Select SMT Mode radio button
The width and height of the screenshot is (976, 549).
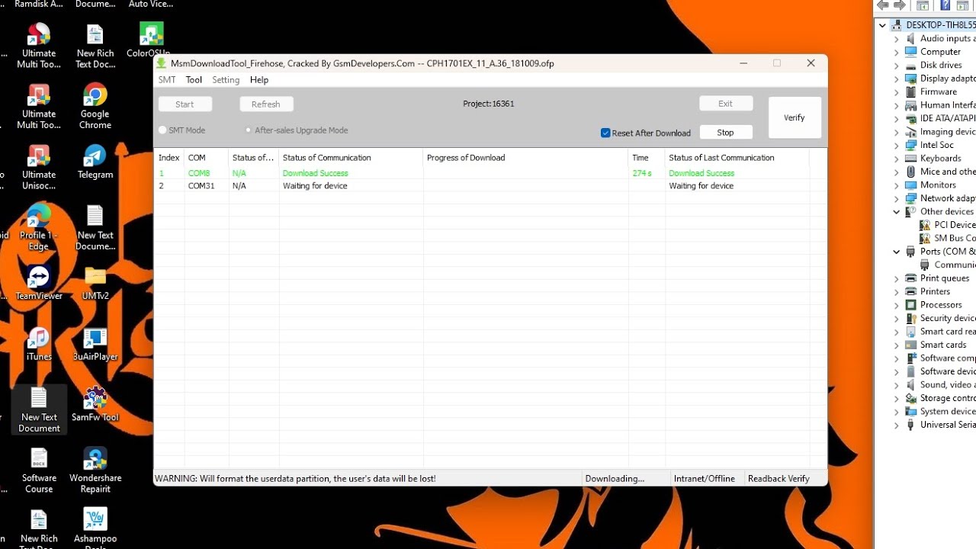click(x=162, y=130)
